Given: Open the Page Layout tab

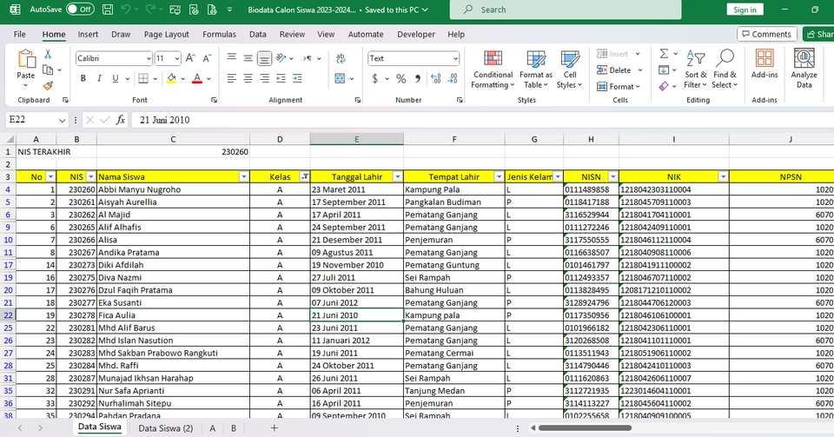Looking at the screenshot, I should pyautogui.click(x=167, y=34).
